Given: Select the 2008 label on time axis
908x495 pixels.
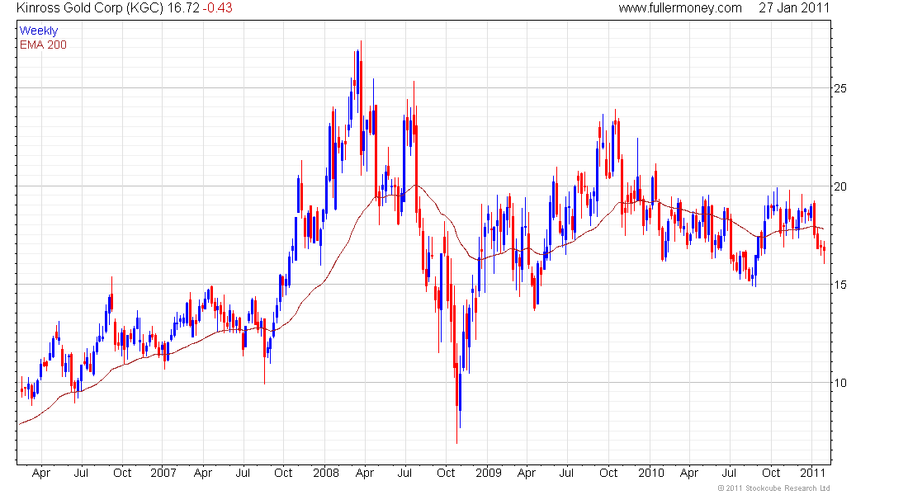Looking at the screenshot, I should (326, 474).
